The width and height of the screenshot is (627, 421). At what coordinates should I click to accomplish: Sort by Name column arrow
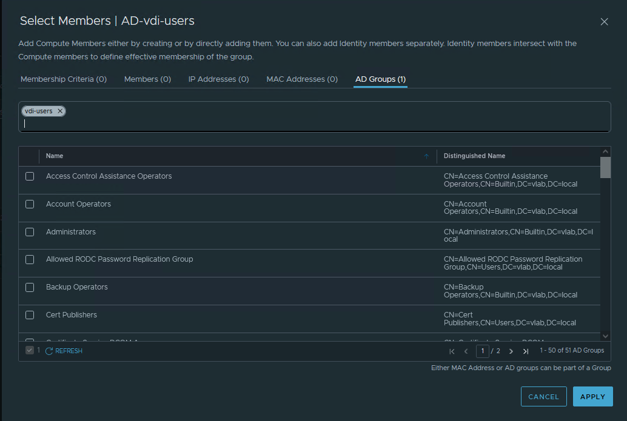426,156
